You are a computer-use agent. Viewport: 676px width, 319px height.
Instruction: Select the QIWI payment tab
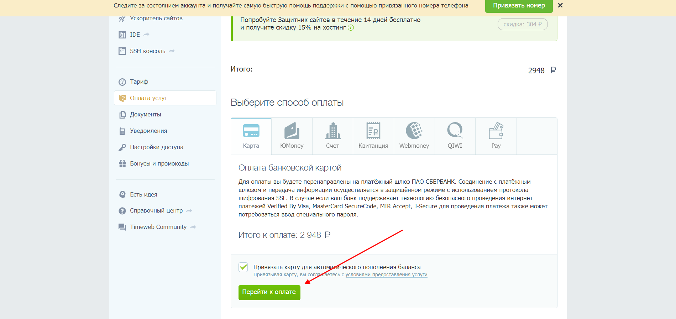tap(455, 136)
